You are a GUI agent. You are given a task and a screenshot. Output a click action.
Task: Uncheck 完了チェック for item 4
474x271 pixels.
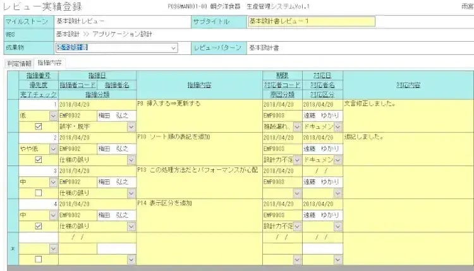pyautogui.click(x=38, y=226)
